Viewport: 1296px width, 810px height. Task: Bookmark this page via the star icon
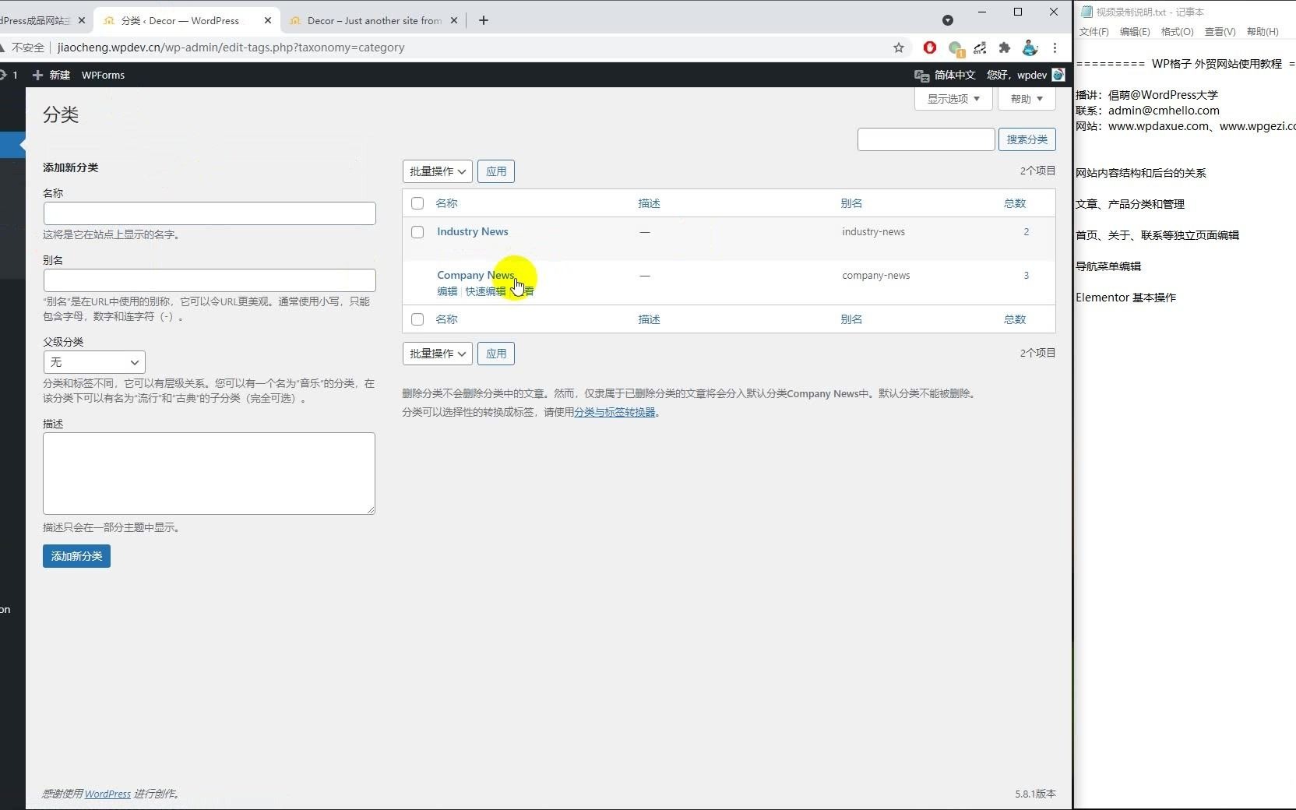point(899,48)
